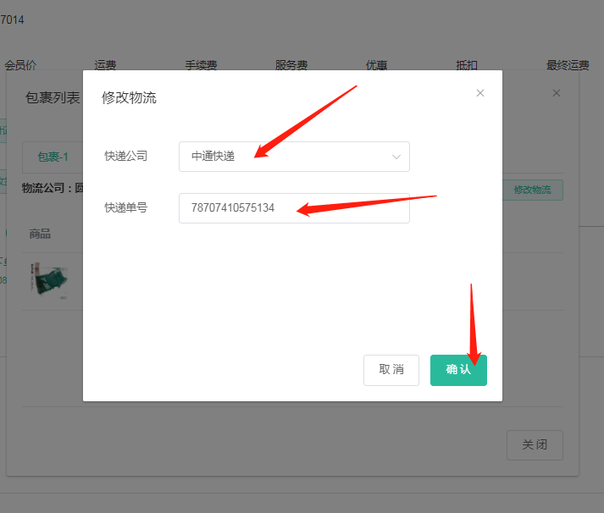The image size is (604, 513).
Task: Click the 服务费 column header
Action: click(291, 65)
